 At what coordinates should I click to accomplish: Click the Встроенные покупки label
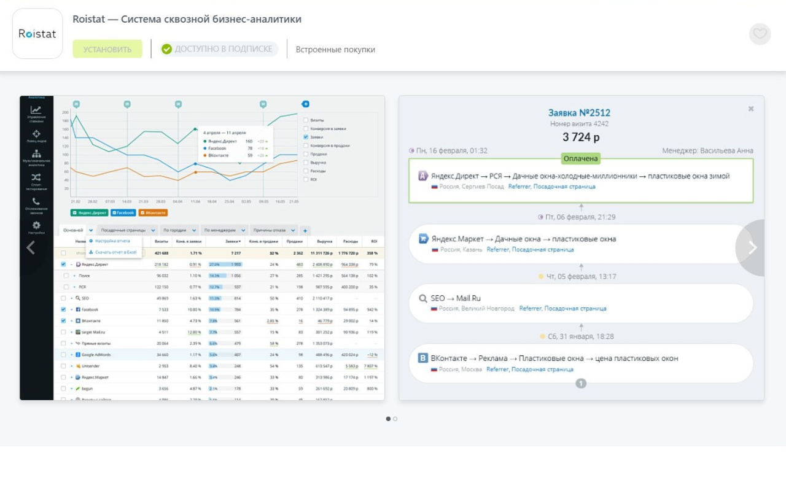[335, 50]
